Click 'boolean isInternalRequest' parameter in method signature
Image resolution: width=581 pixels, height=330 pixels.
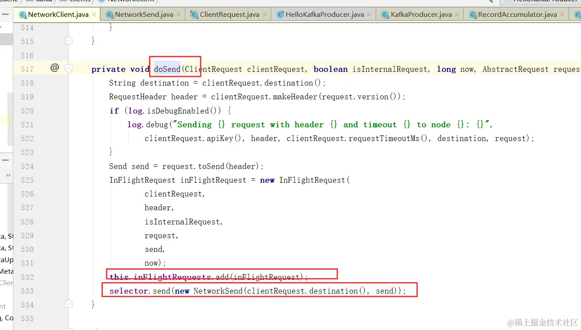(371, 69)
